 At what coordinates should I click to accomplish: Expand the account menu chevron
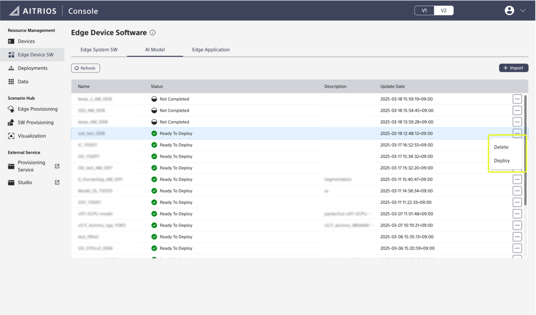click(523, 10)
